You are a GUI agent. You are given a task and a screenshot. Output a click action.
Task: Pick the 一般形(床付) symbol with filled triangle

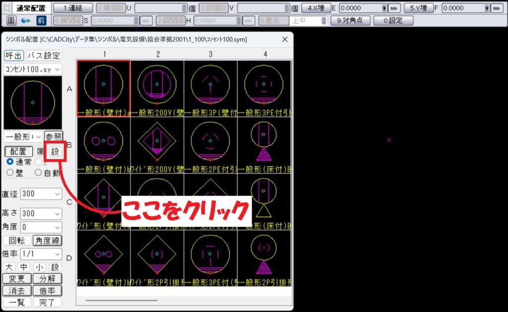point(264,145)
